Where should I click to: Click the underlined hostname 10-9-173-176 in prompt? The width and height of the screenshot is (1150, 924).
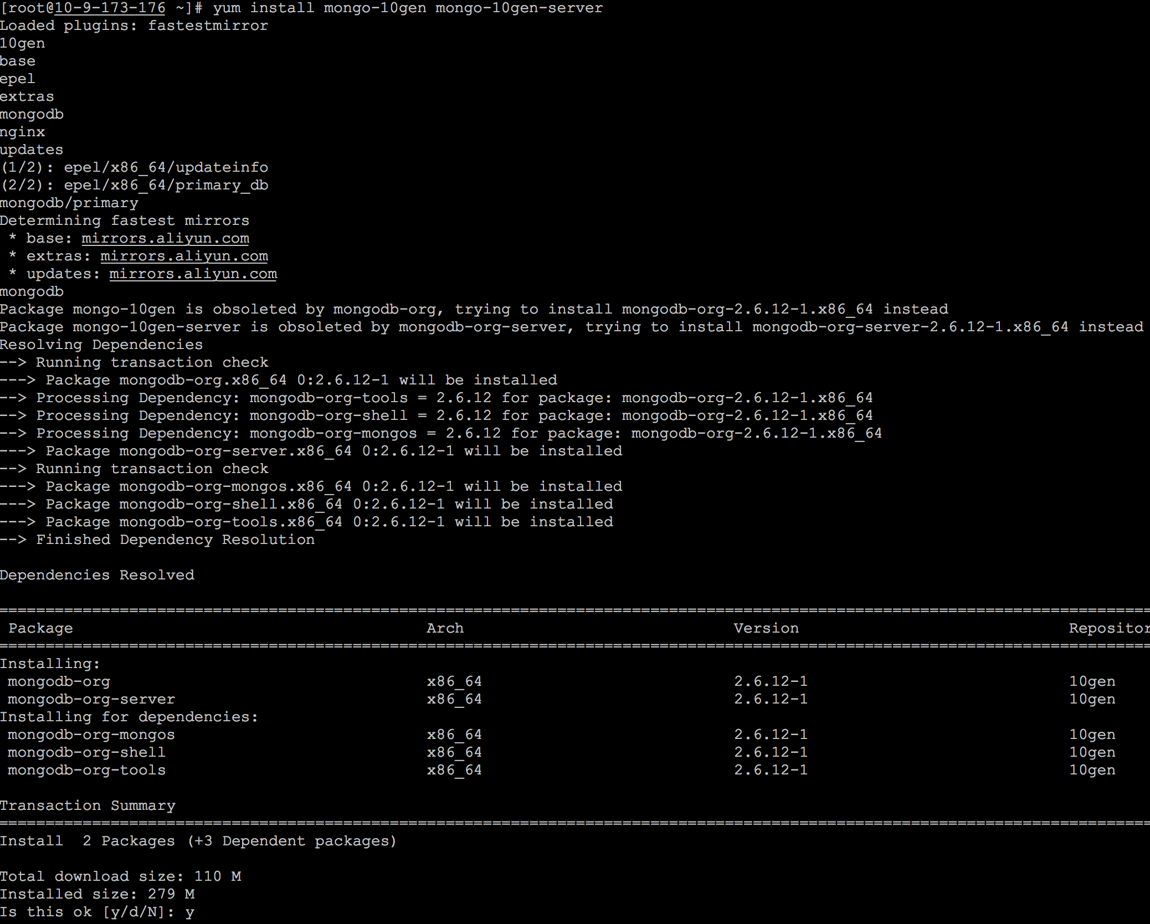(110, 8)
